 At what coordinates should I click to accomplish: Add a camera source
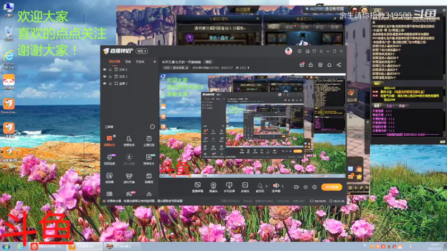coord(213,187)
